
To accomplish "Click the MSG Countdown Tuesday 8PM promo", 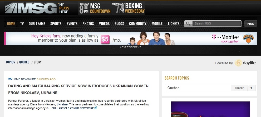I will point(95,8).
